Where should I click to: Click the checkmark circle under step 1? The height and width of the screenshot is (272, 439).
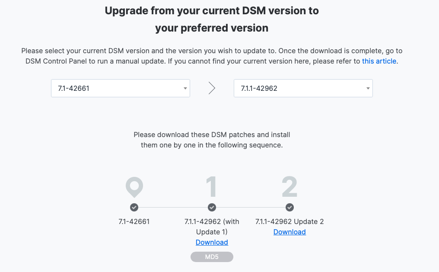point(212,207)
